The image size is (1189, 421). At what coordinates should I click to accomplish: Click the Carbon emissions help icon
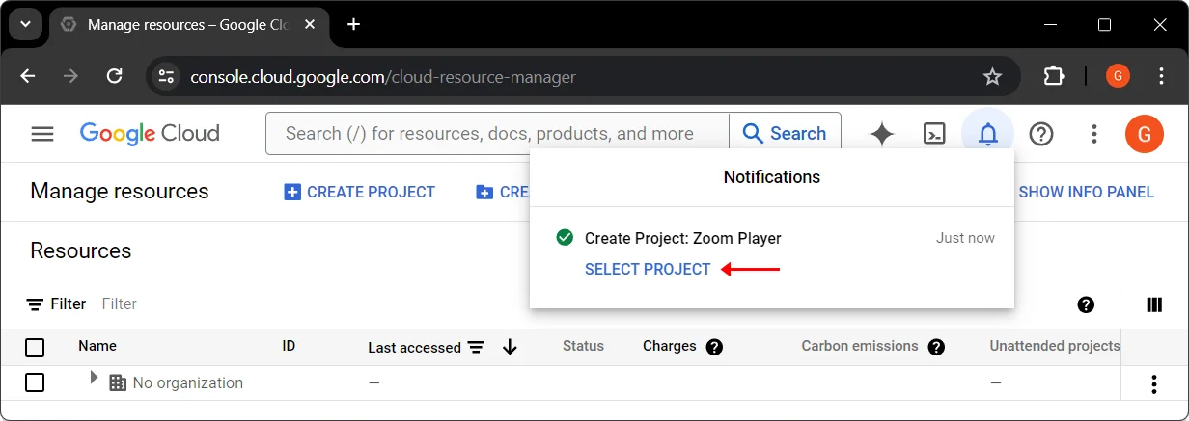click(x=935, y=347)
